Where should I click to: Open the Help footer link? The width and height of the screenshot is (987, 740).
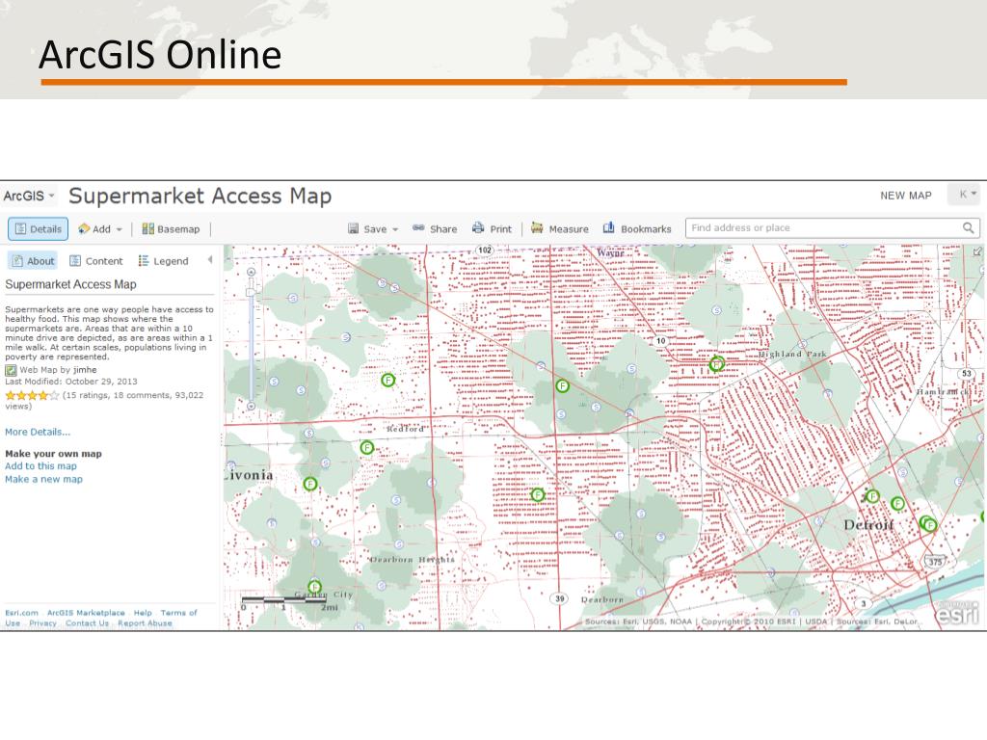(x=143, y=613)
